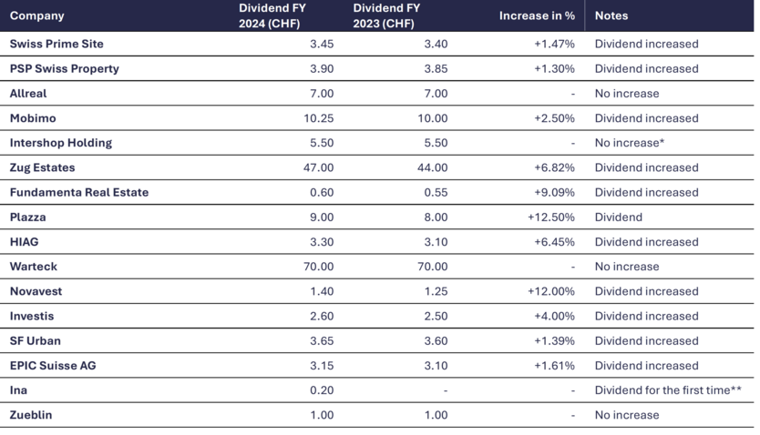Image resolution: width=760 pixels, height=435 pixels.
Task: Click HIAG 2024 dividend 3.30
Action: 322,241
